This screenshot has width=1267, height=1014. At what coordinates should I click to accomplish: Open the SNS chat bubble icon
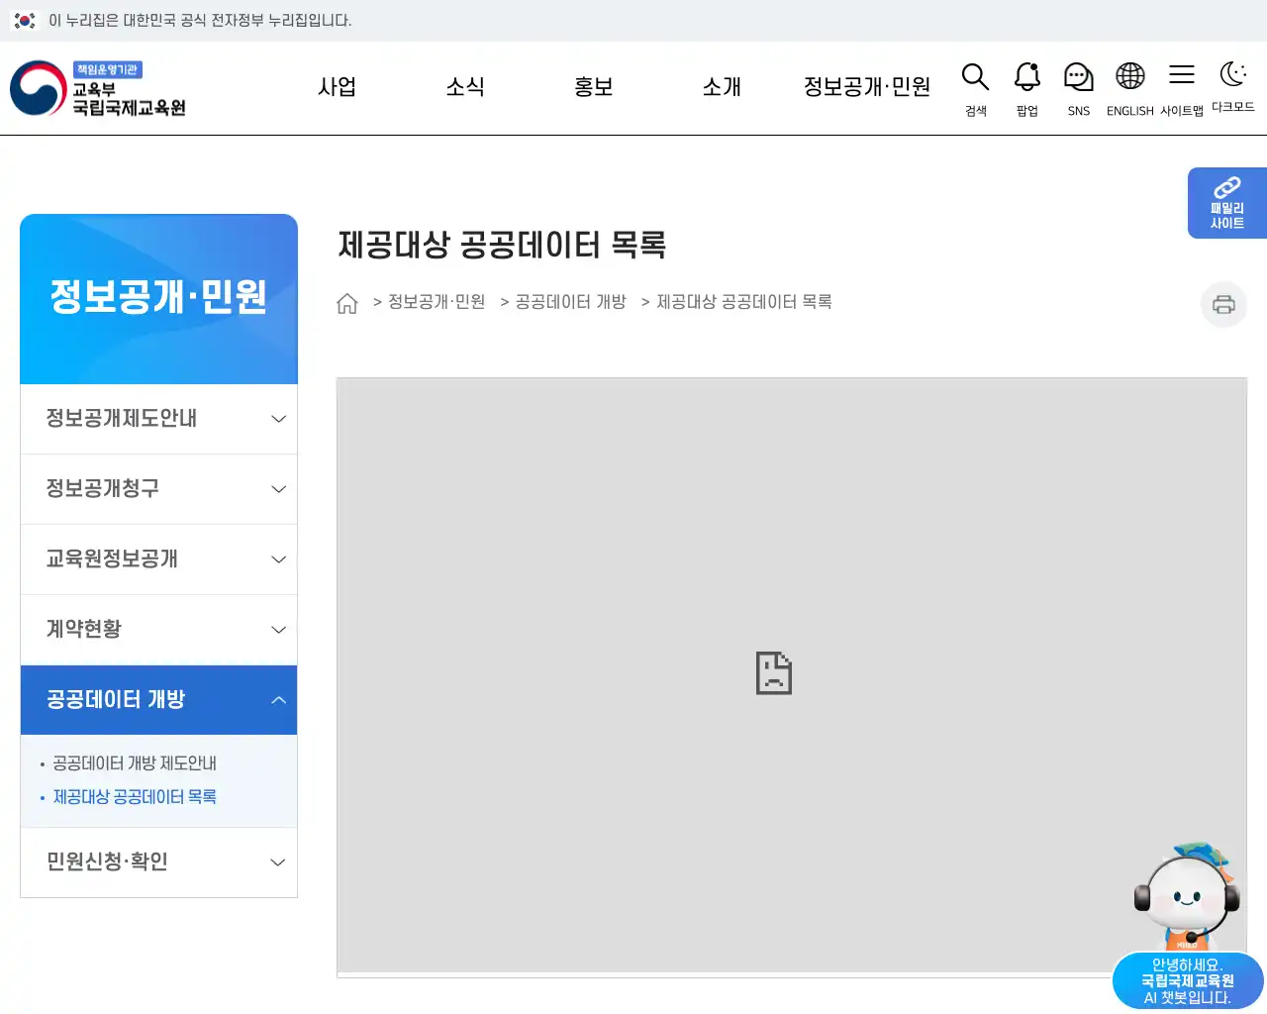[x=1079, y=89]
